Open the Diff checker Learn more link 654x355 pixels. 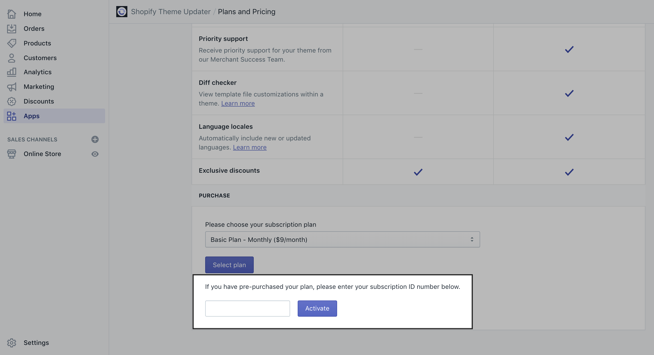tap(238, 104)
